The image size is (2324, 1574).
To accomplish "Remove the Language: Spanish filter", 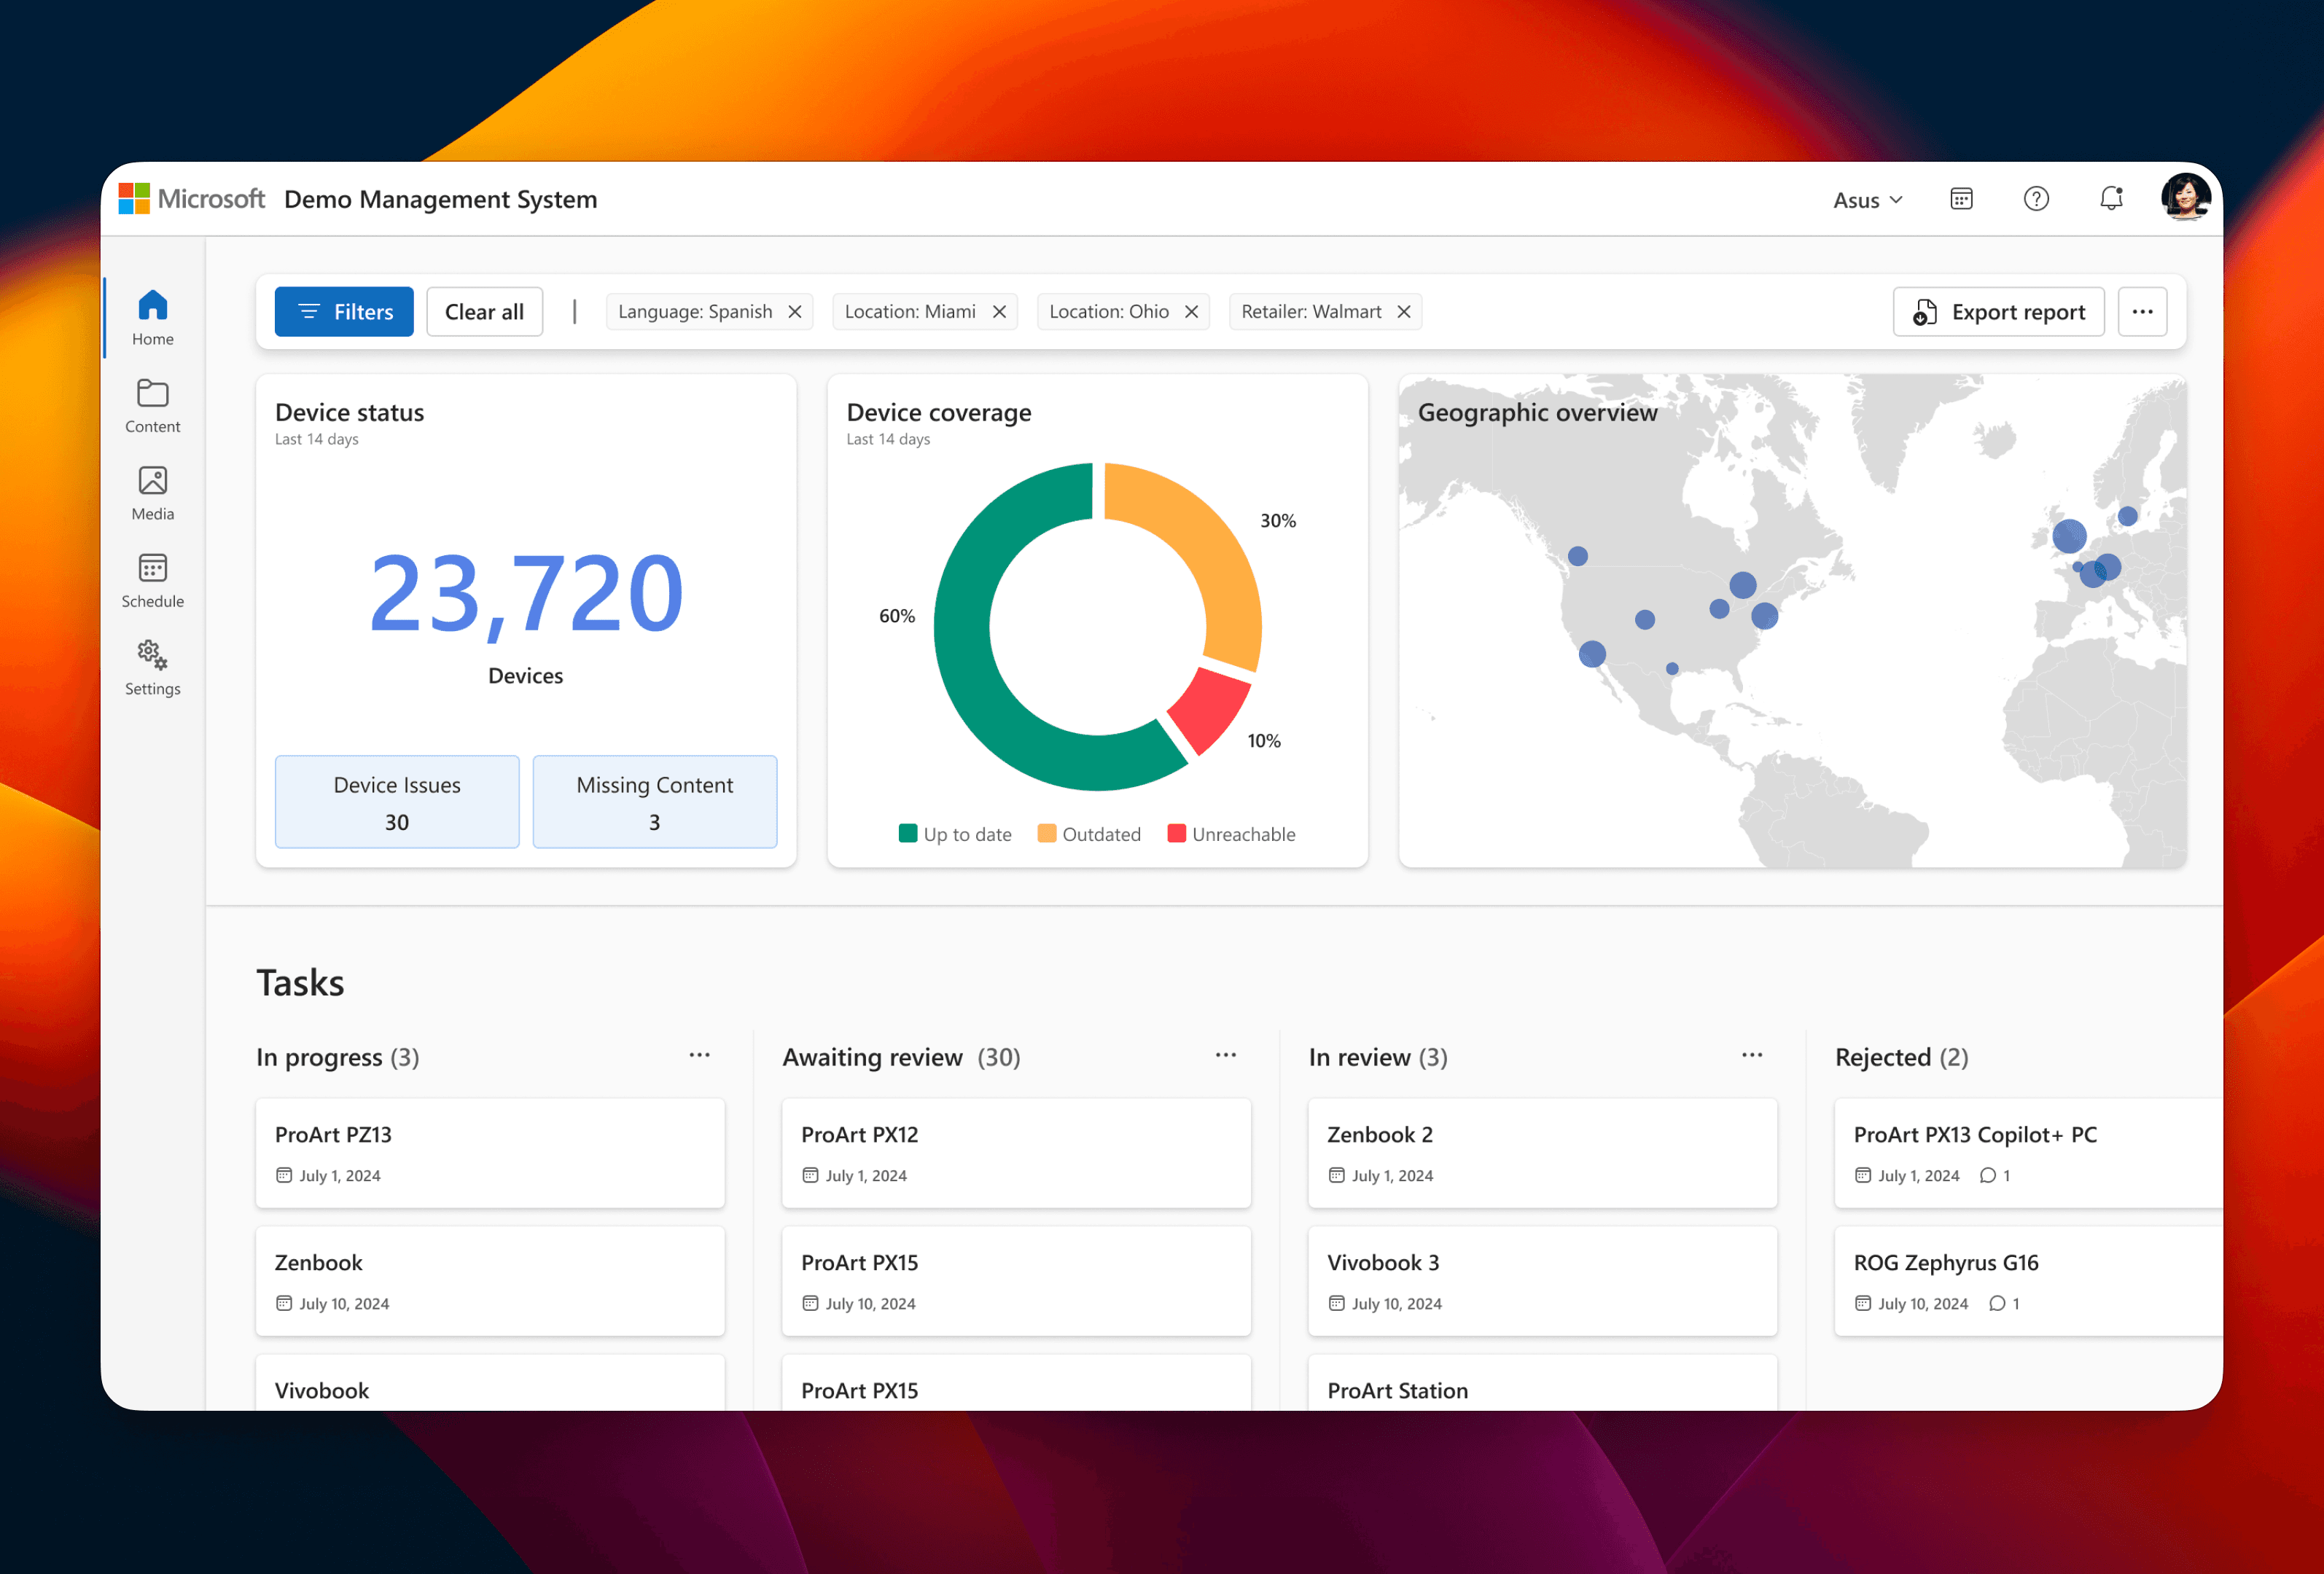I will pos(795,312).
